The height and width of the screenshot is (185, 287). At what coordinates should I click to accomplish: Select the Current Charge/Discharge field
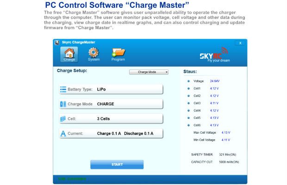pos(111,134)
